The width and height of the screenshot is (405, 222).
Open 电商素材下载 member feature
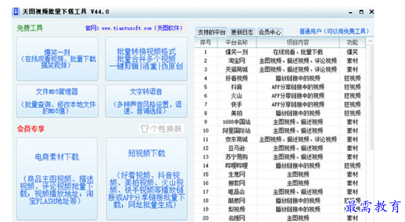pos(57,179)
